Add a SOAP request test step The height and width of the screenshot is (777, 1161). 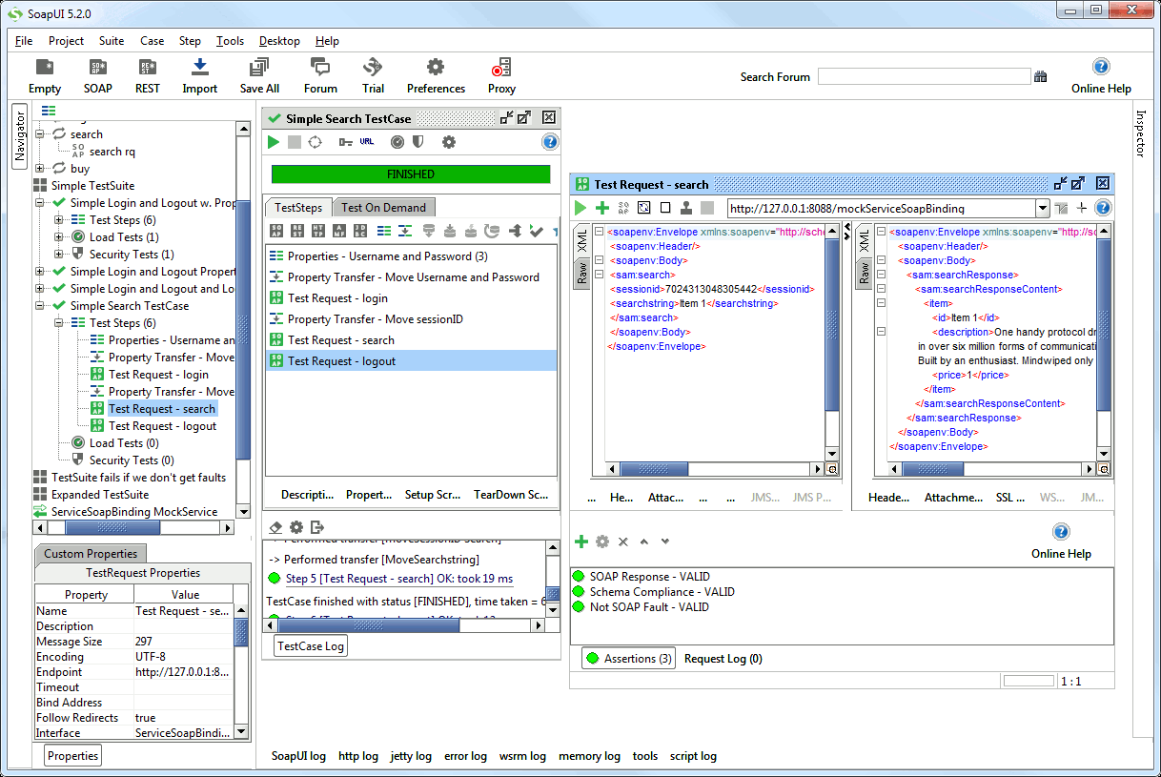coord(275,231)
